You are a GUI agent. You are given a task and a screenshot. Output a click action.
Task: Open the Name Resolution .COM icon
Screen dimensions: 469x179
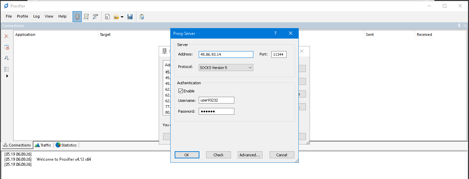point(95,16)
